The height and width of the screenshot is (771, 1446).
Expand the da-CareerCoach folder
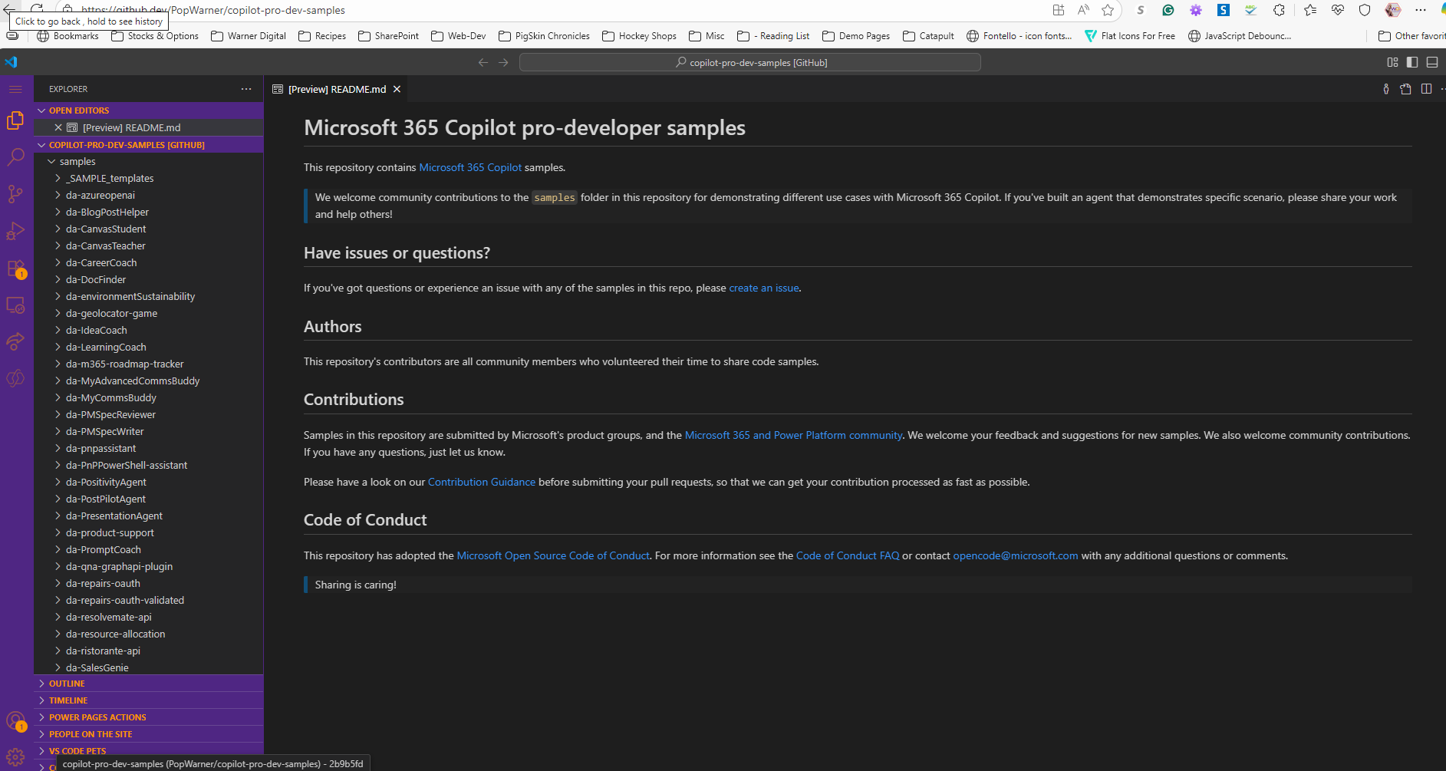tap(149, 263)
